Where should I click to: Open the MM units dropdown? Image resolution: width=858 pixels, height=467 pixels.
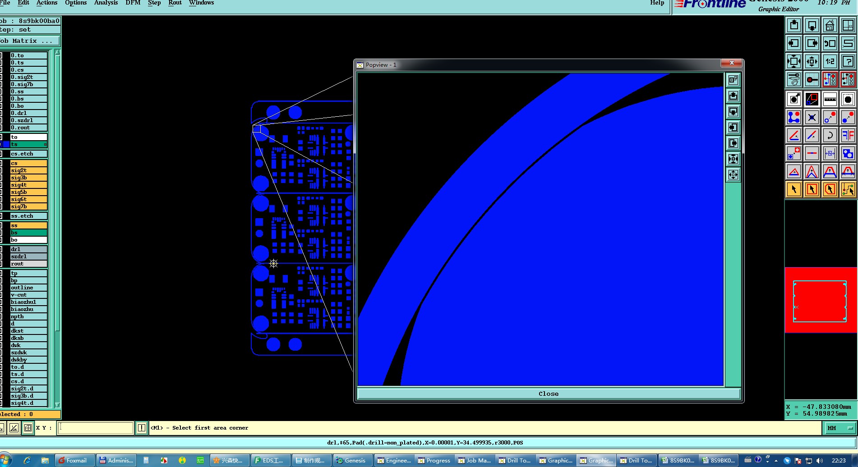(840, 428)
